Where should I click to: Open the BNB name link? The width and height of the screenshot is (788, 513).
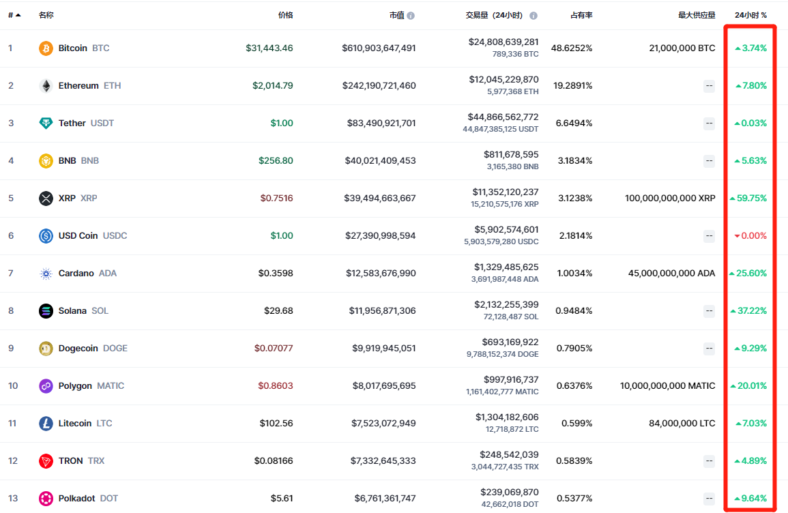[78, 161]
